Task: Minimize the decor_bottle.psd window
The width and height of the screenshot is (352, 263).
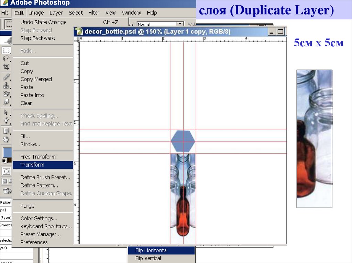Action: tap(272, 32)
